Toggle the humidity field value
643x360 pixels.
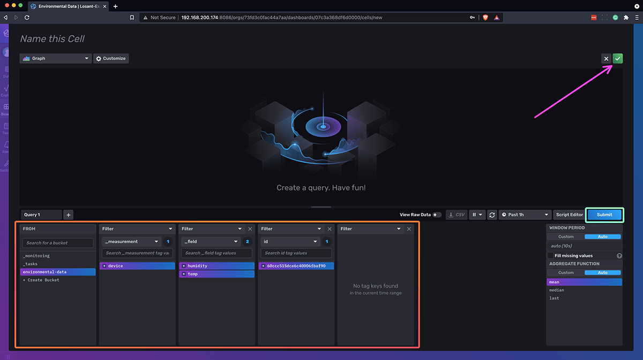[x=216, y=266]
